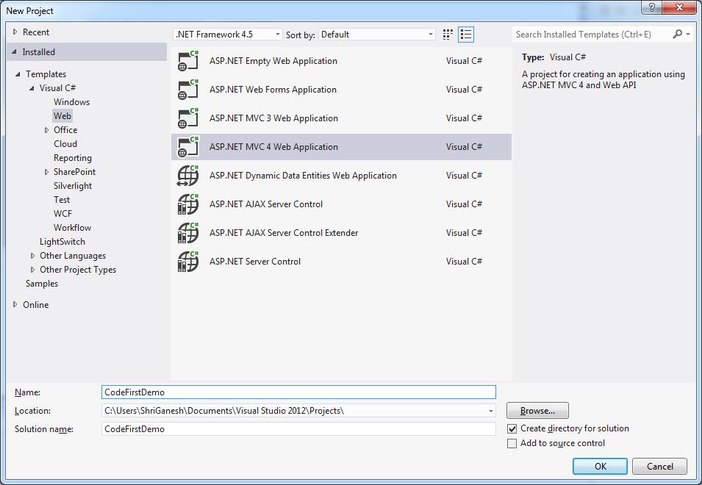
Task: Click the ASP.NET Server Control template icon
Action: coord(188,262)
